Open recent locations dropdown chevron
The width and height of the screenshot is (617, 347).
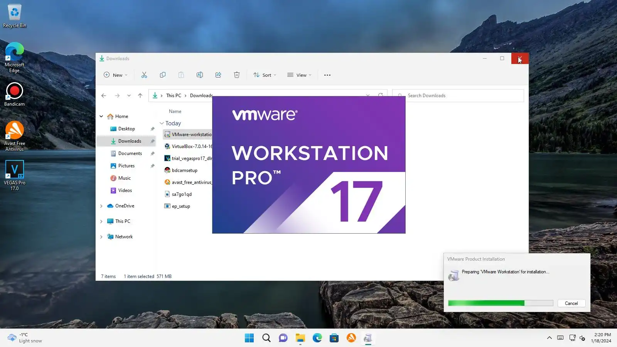click(x=129, y=96)
